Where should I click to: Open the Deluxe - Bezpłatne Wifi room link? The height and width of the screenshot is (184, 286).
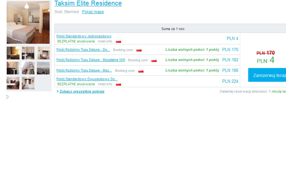click(91, 60)
